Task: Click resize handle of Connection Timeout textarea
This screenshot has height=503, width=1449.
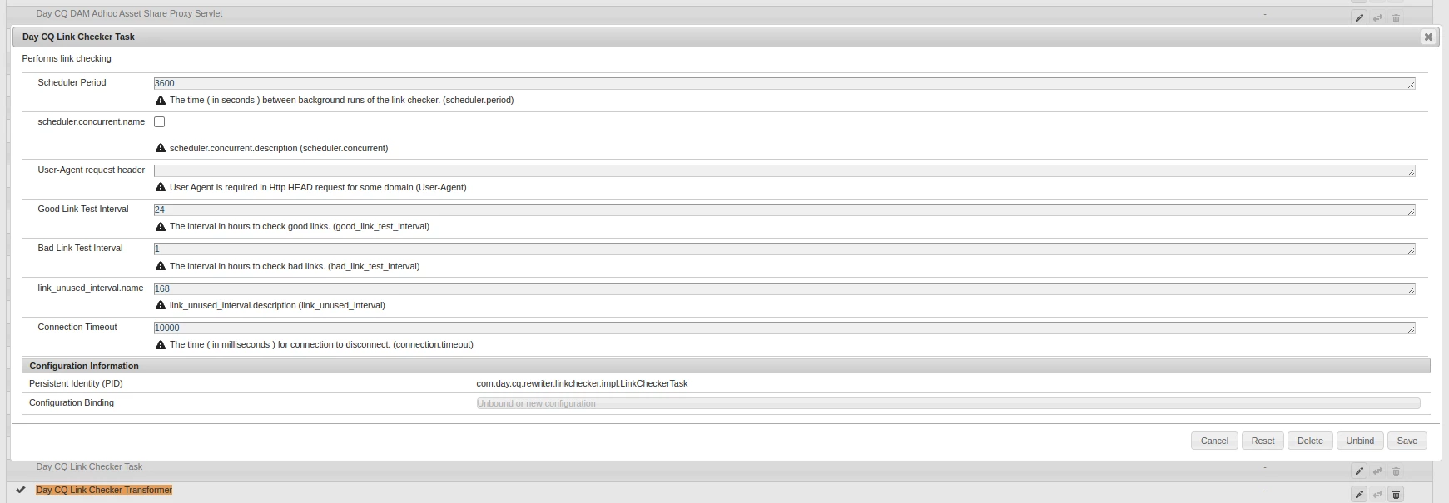Action: pos(1411,329)
